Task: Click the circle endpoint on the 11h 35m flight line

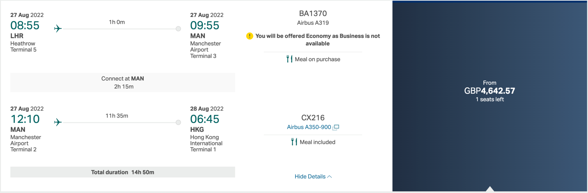Action: tap(178, 122)
